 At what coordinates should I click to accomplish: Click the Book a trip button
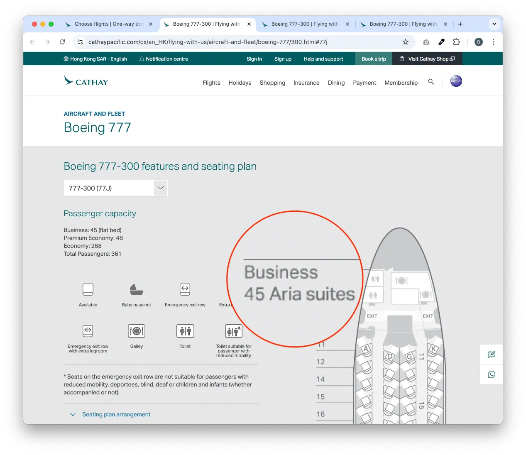pos(374,59)
